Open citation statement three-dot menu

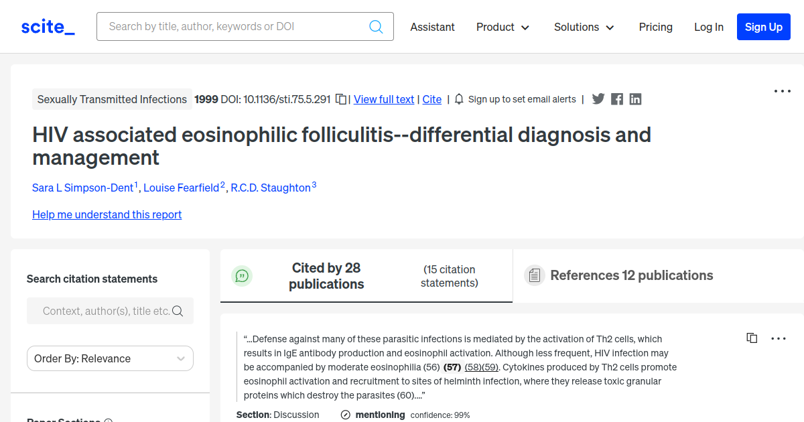(779, 338)
